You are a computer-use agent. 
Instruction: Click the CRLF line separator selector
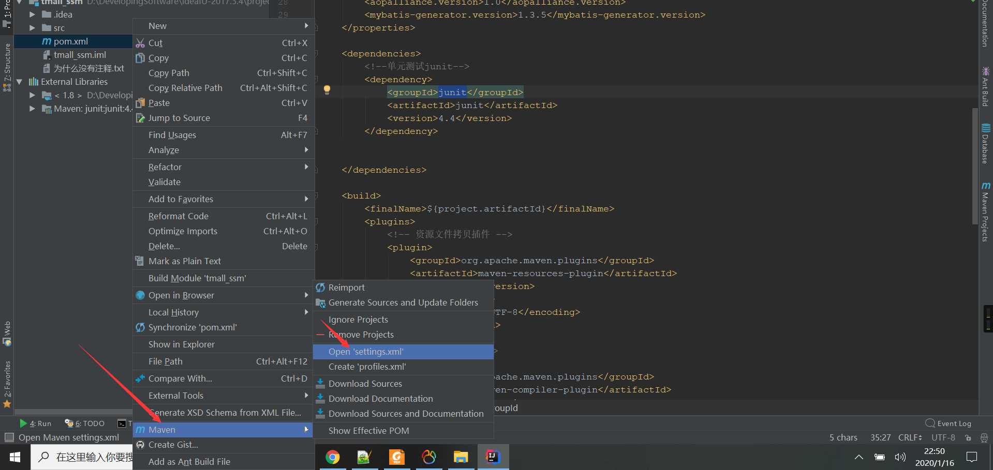pyautogui.click(x=910, y=437)
